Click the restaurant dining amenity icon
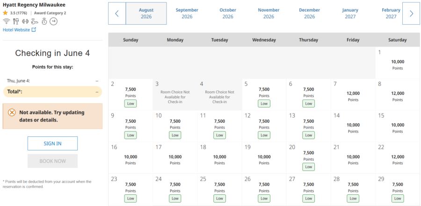 (16, 21)
